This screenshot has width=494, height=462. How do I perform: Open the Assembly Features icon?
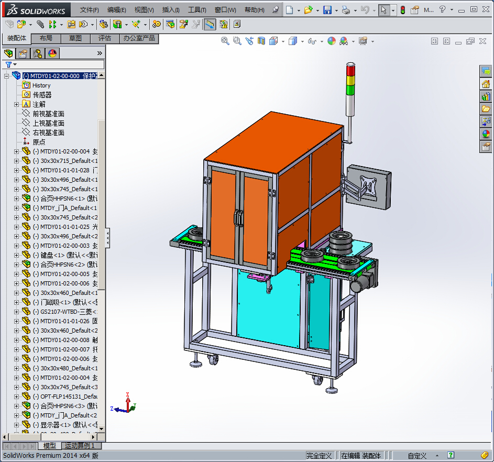click(x=117, y=24)
